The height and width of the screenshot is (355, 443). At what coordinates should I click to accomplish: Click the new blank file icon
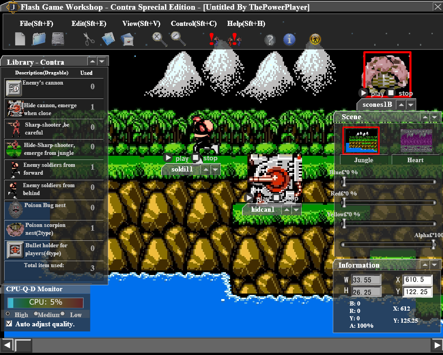[20, 39]
